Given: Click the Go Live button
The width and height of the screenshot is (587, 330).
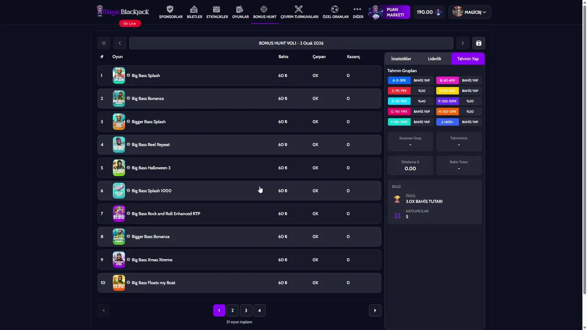Looking at the screenshot, I should [130, 23].
